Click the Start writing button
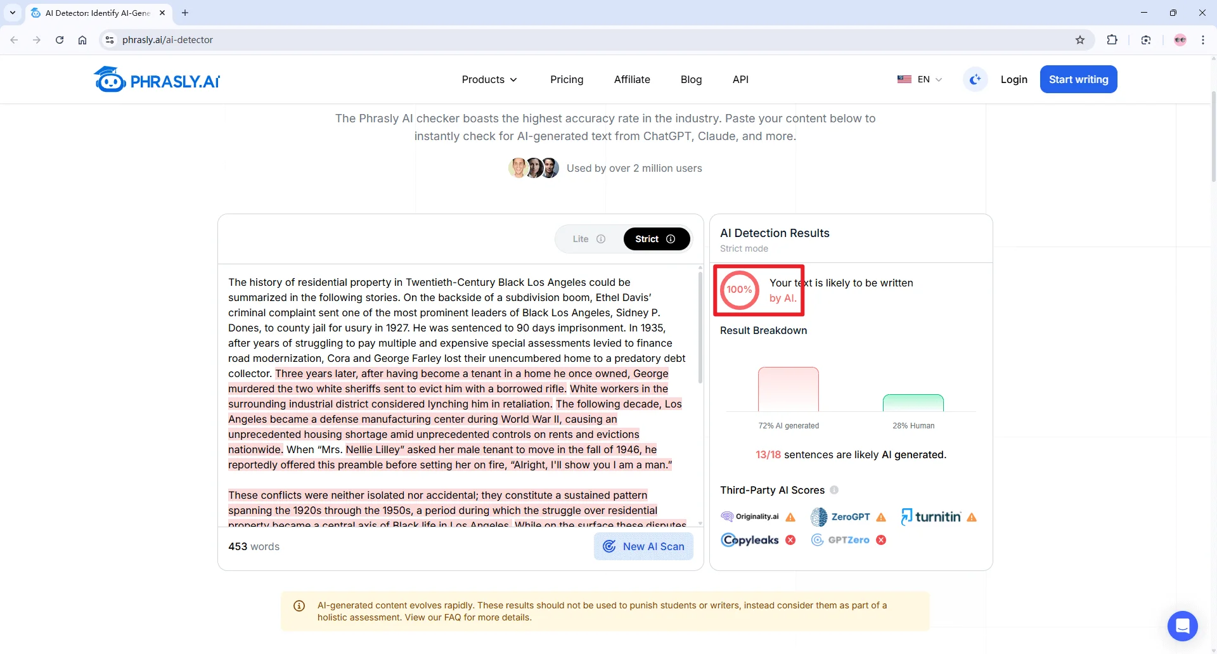The height and width of the screenshot is (654, 1217). coord(1078,79)
